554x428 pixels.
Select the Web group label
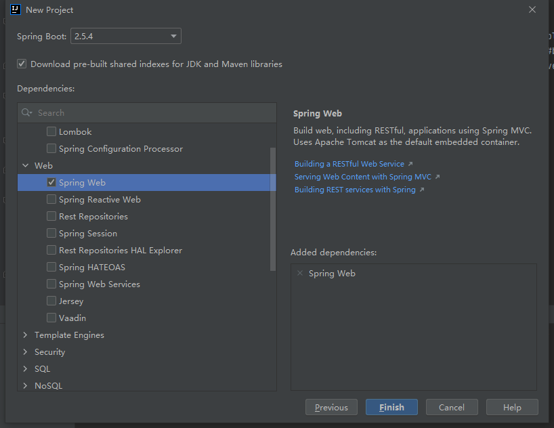coord(43,165)
